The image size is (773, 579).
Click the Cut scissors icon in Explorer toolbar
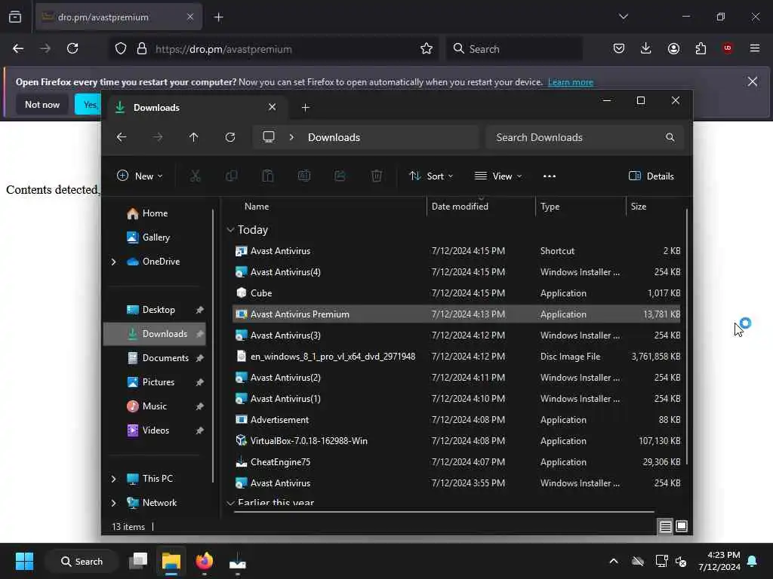[196, 176]
